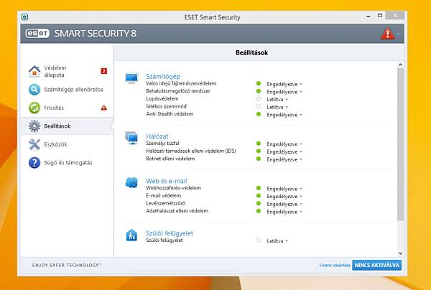
Task: Go to Számítógép ellenőrzése in sidebar
Action: [67, 90]
